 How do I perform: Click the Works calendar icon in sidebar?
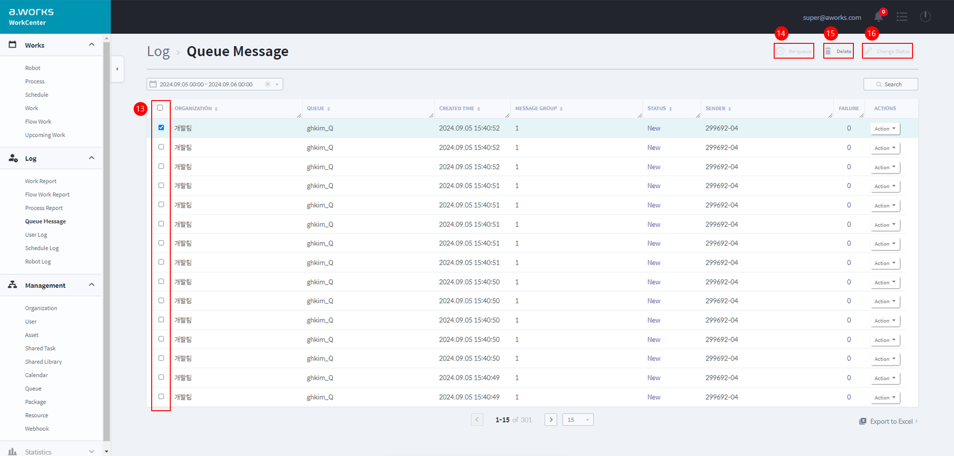(x=13, y=44)
